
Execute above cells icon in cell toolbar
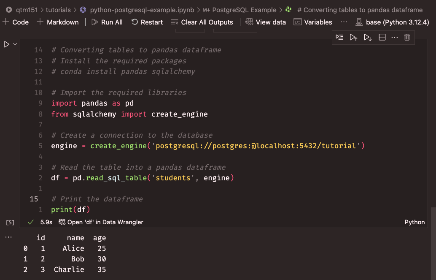point(353,38)
